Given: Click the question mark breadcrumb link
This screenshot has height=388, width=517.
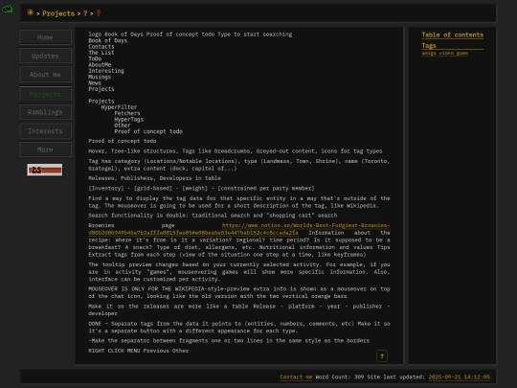Looking at the screenshot, I should pos(85,13).
